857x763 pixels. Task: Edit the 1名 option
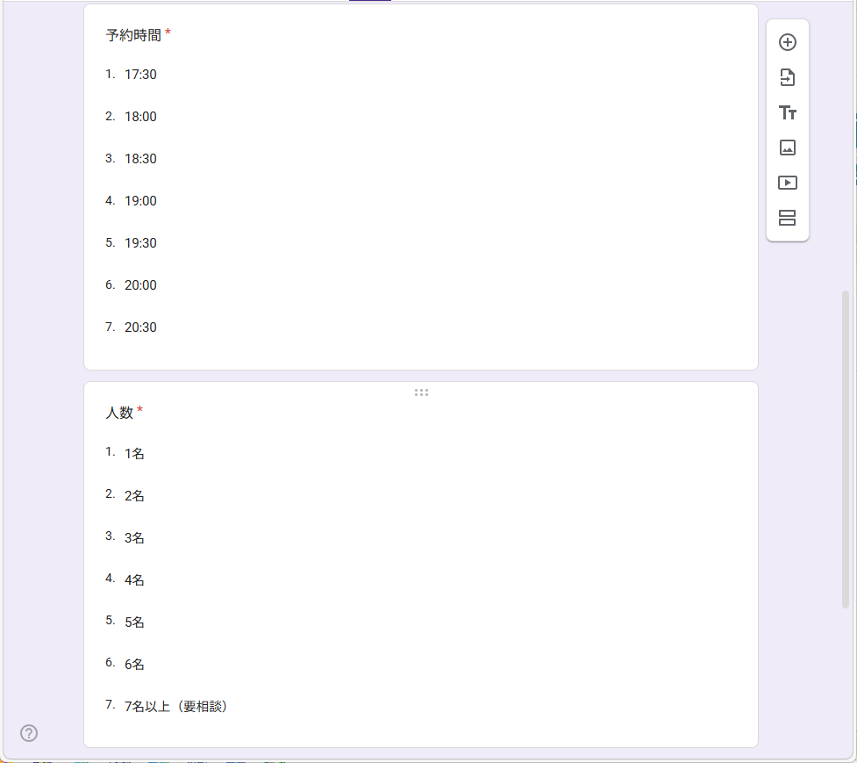[136, 453]
